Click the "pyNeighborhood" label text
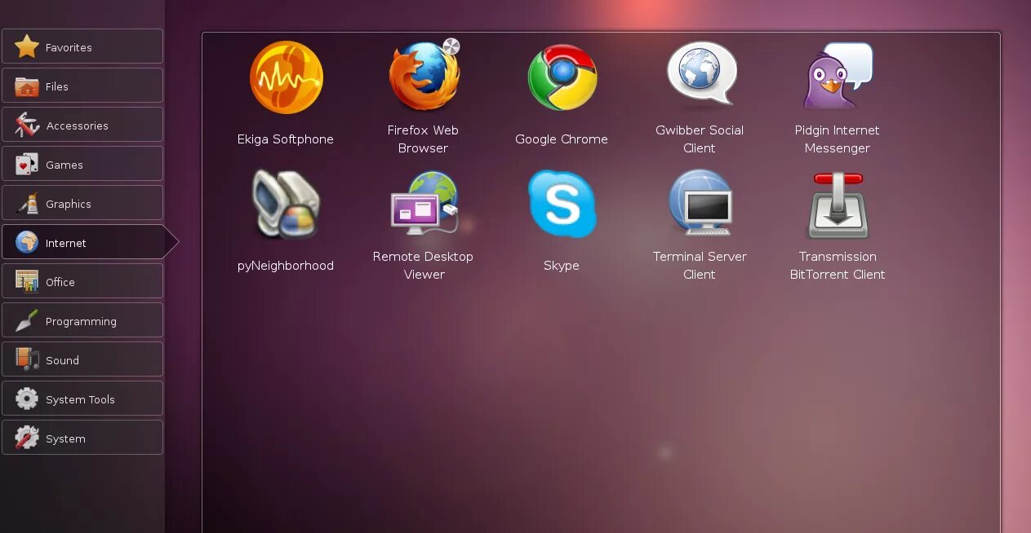This screenshot has height=533, width=1031. pos(286,266)
